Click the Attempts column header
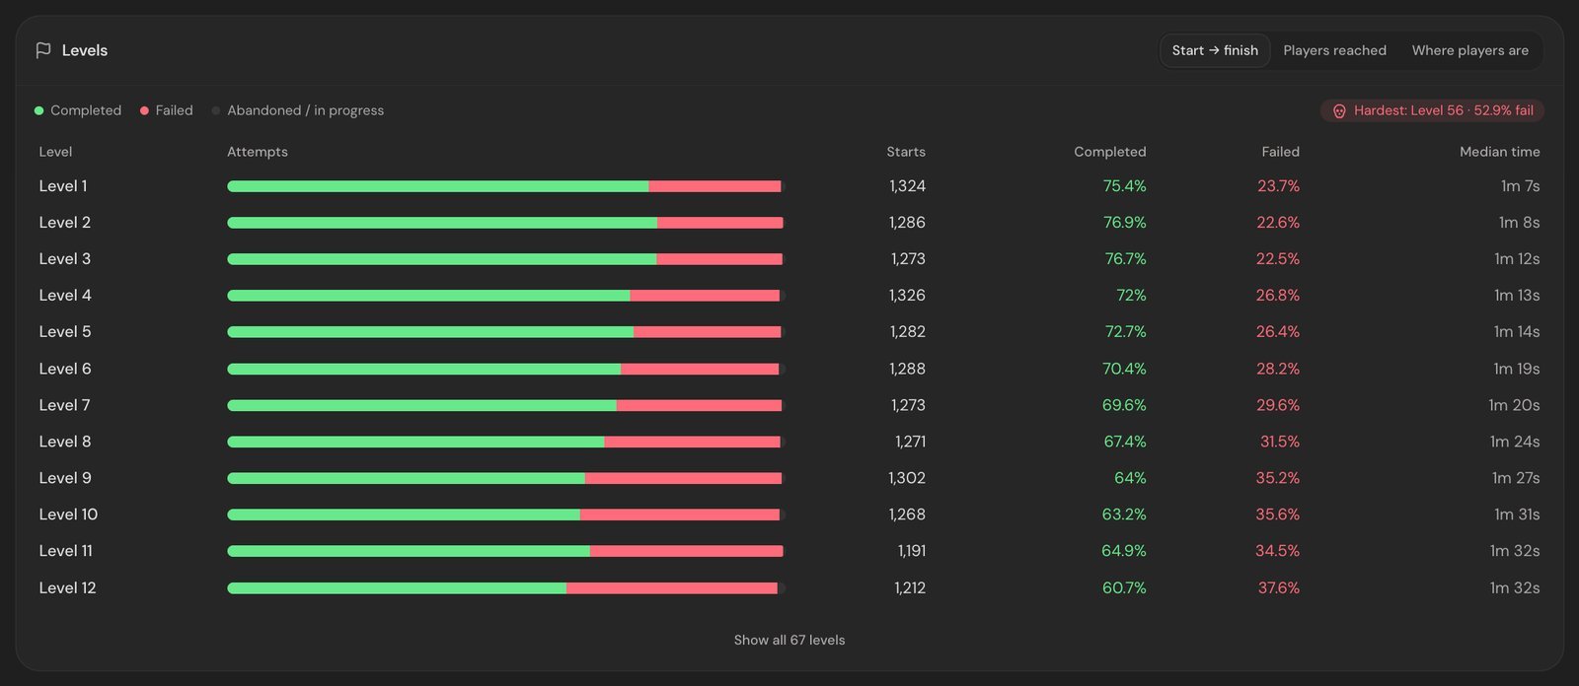1579x686 pixels. pyautogui.click(x=258, y=152)
